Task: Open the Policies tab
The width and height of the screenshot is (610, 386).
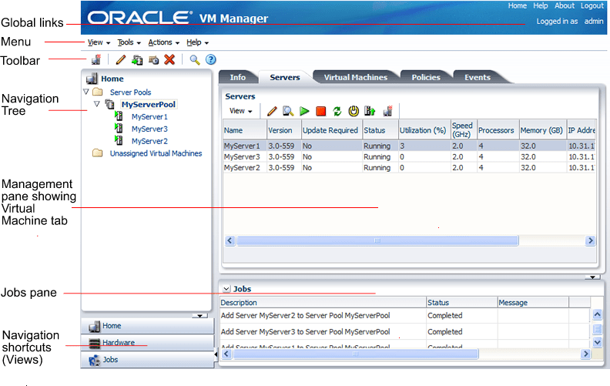Action: tap(426, 78)
